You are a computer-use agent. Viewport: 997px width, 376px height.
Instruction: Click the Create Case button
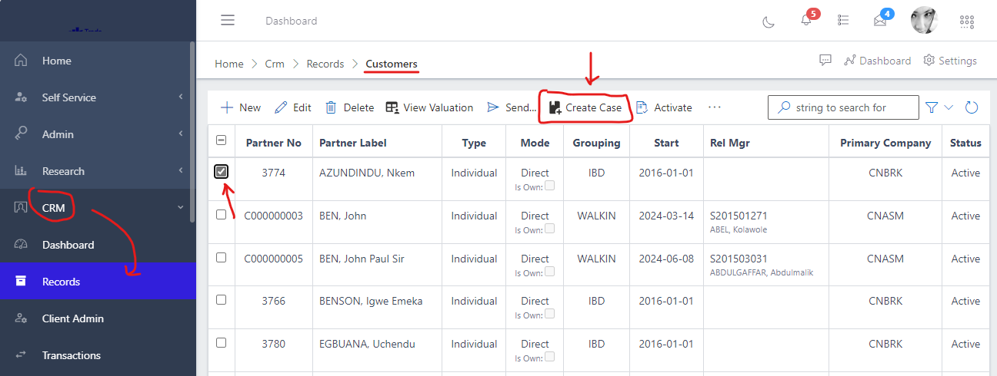(x=585, y=107)
